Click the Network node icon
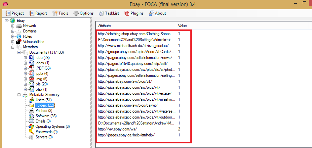The width and height of the screenshot is (312, 148). (x=19, y=26)
